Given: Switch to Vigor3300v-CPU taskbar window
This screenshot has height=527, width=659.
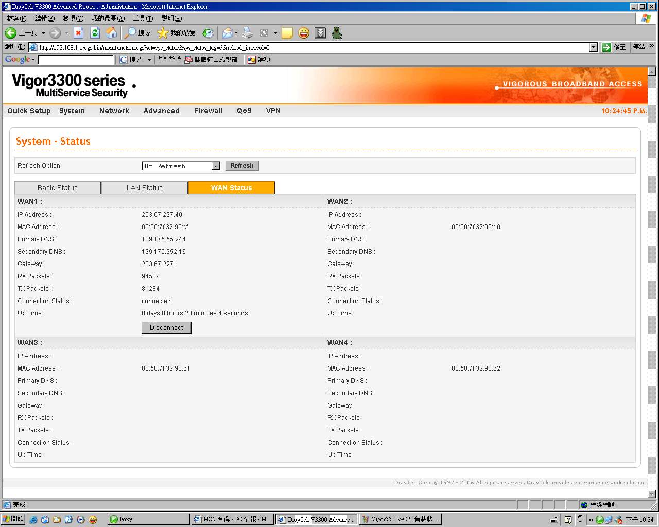Looking at the screenshot, I should pos(400,519).
